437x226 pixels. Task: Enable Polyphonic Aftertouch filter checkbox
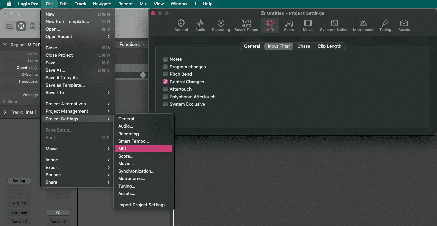[165, 97]
